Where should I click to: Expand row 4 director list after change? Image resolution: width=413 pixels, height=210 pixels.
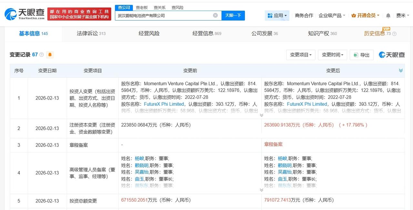pos(261,190)
